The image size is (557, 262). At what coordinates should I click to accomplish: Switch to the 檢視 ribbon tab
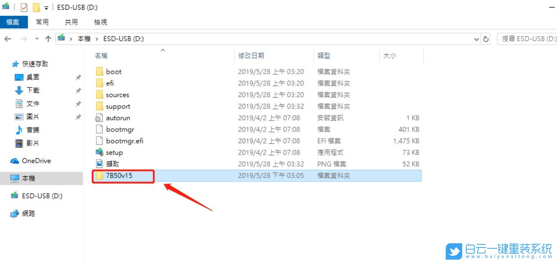coord(100,22)
